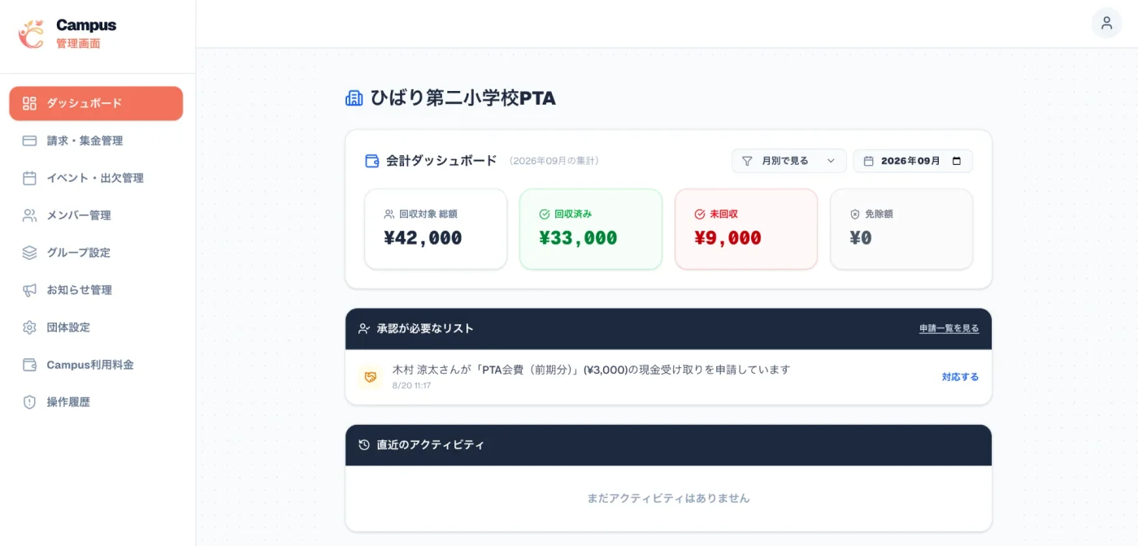Click the shield icon on 免除額 card
The height and width of the screenshot is (546, 1138).
point(855,214)
